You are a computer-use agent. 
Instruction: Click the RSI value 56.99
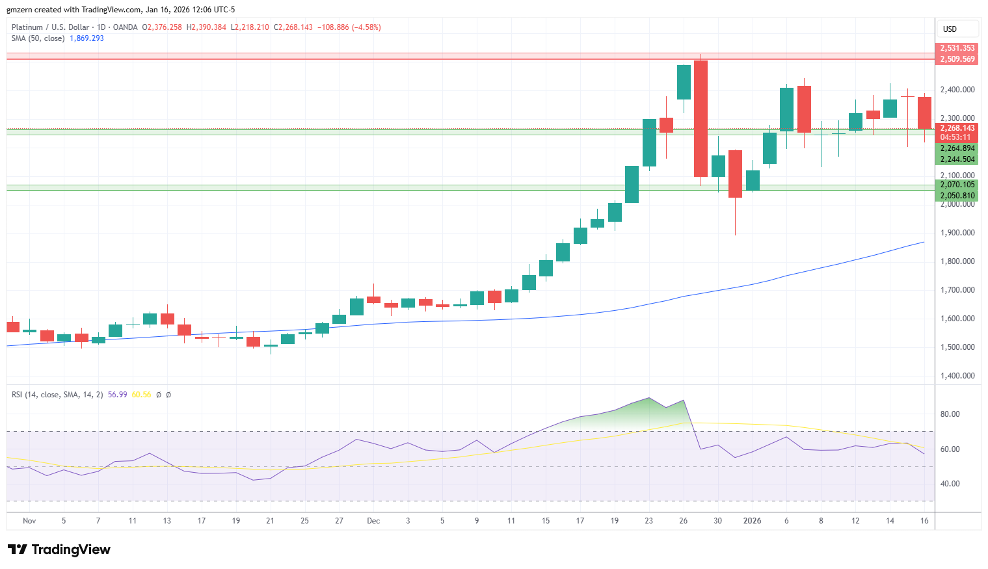117,395
